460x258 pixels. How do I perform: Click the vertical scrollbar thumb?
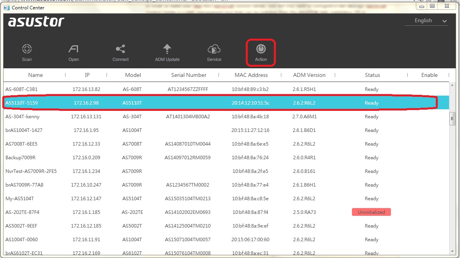[x=452, y=119]
